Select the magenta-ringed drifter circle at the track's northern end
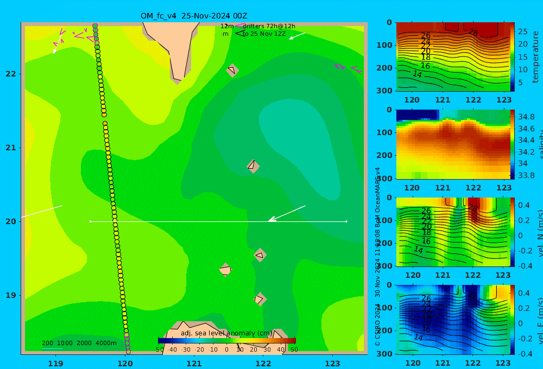This screenshot has width=543, height=369. tap(95, 26)
